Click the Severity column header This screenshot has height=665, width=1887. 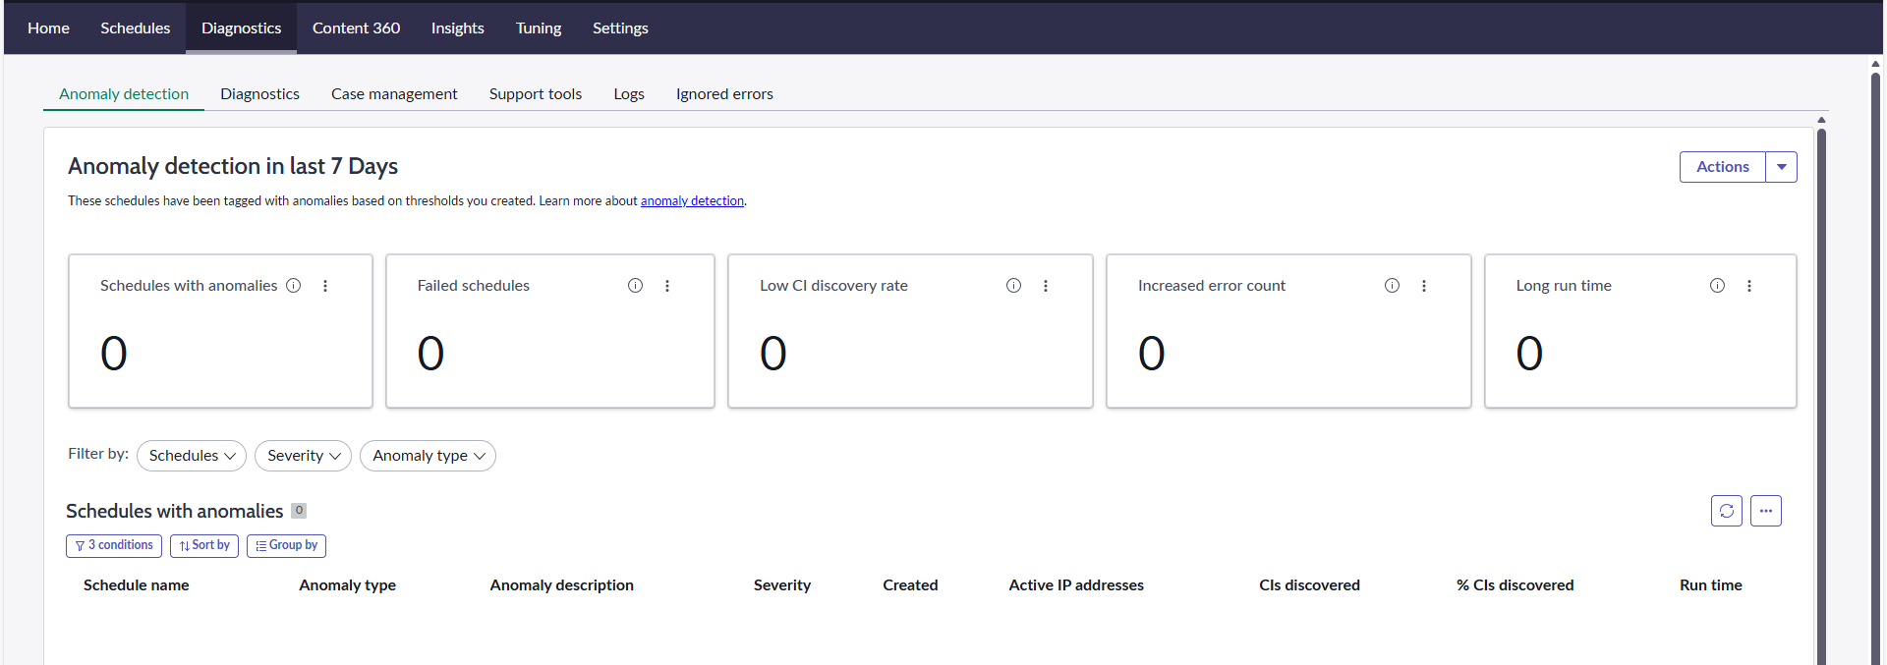[x=782, y=585]
